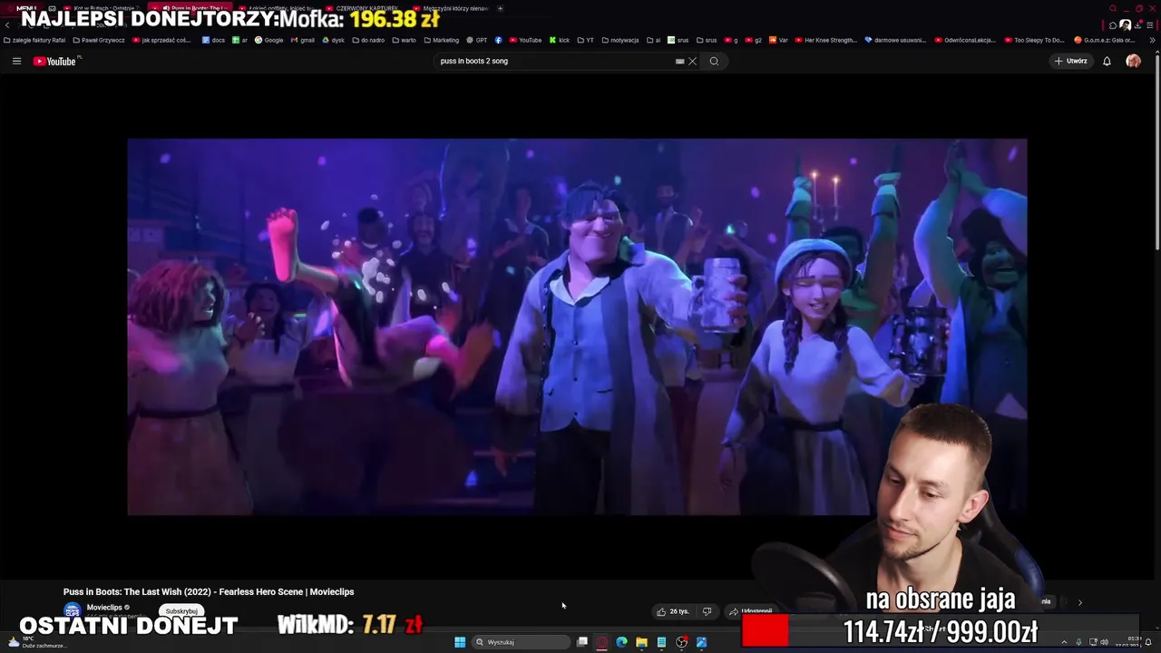Viewport: 1161px width, 653px height.
Task: Open File Explorer from taskbar
Action: click(641, 642)
